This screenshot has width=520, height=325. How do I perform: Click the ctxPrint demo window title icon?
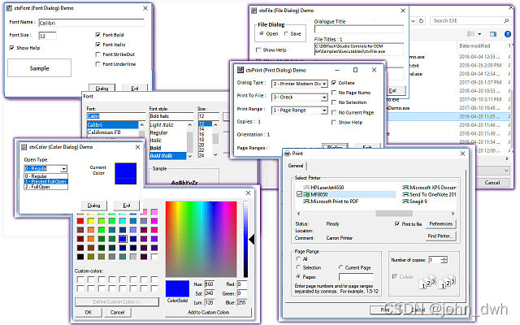(240, 70)
